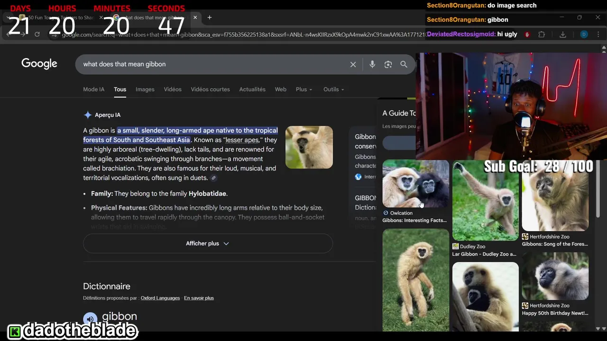Image resolution: width=607 pixels, height=341 pixels.
Task: Open Owlcation two gibbons image
Action: pos(416,184)
